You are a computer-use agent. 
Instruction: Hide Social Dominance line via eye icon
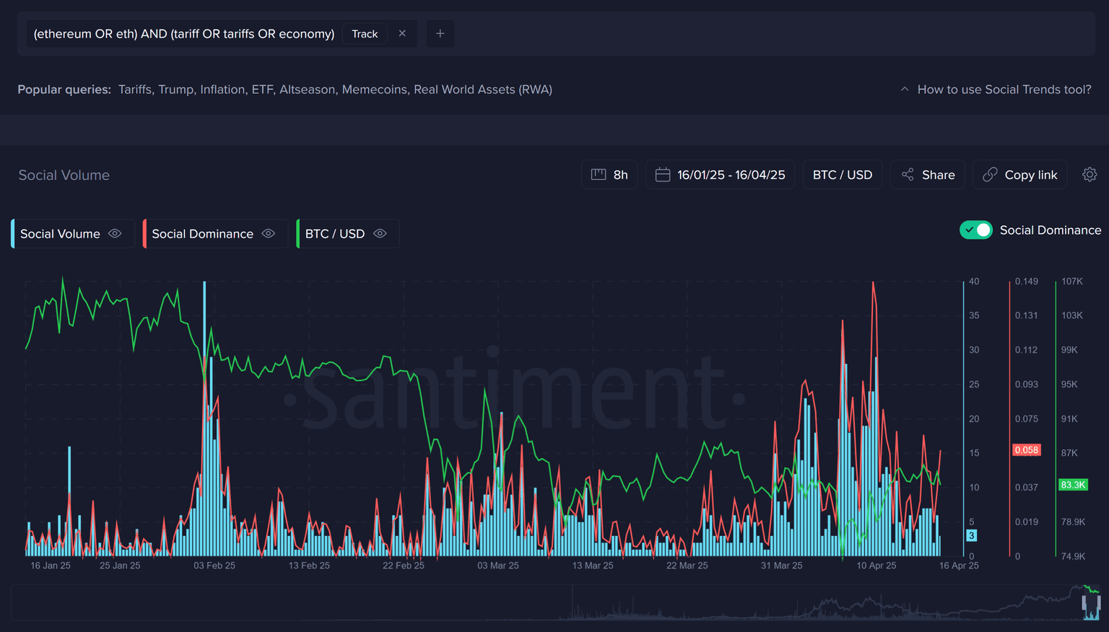pos(269,234)
